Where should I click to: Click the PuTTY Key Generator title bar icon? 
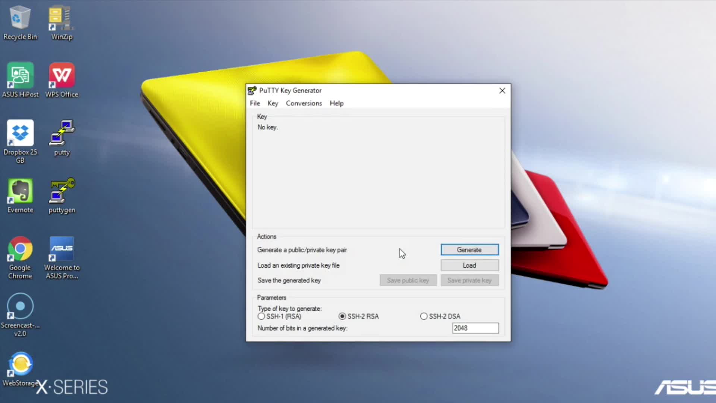click(252, 91)
